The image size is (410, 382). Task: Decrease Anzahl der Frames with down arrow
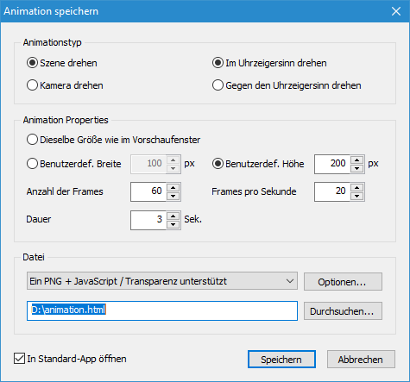point(173,196)
